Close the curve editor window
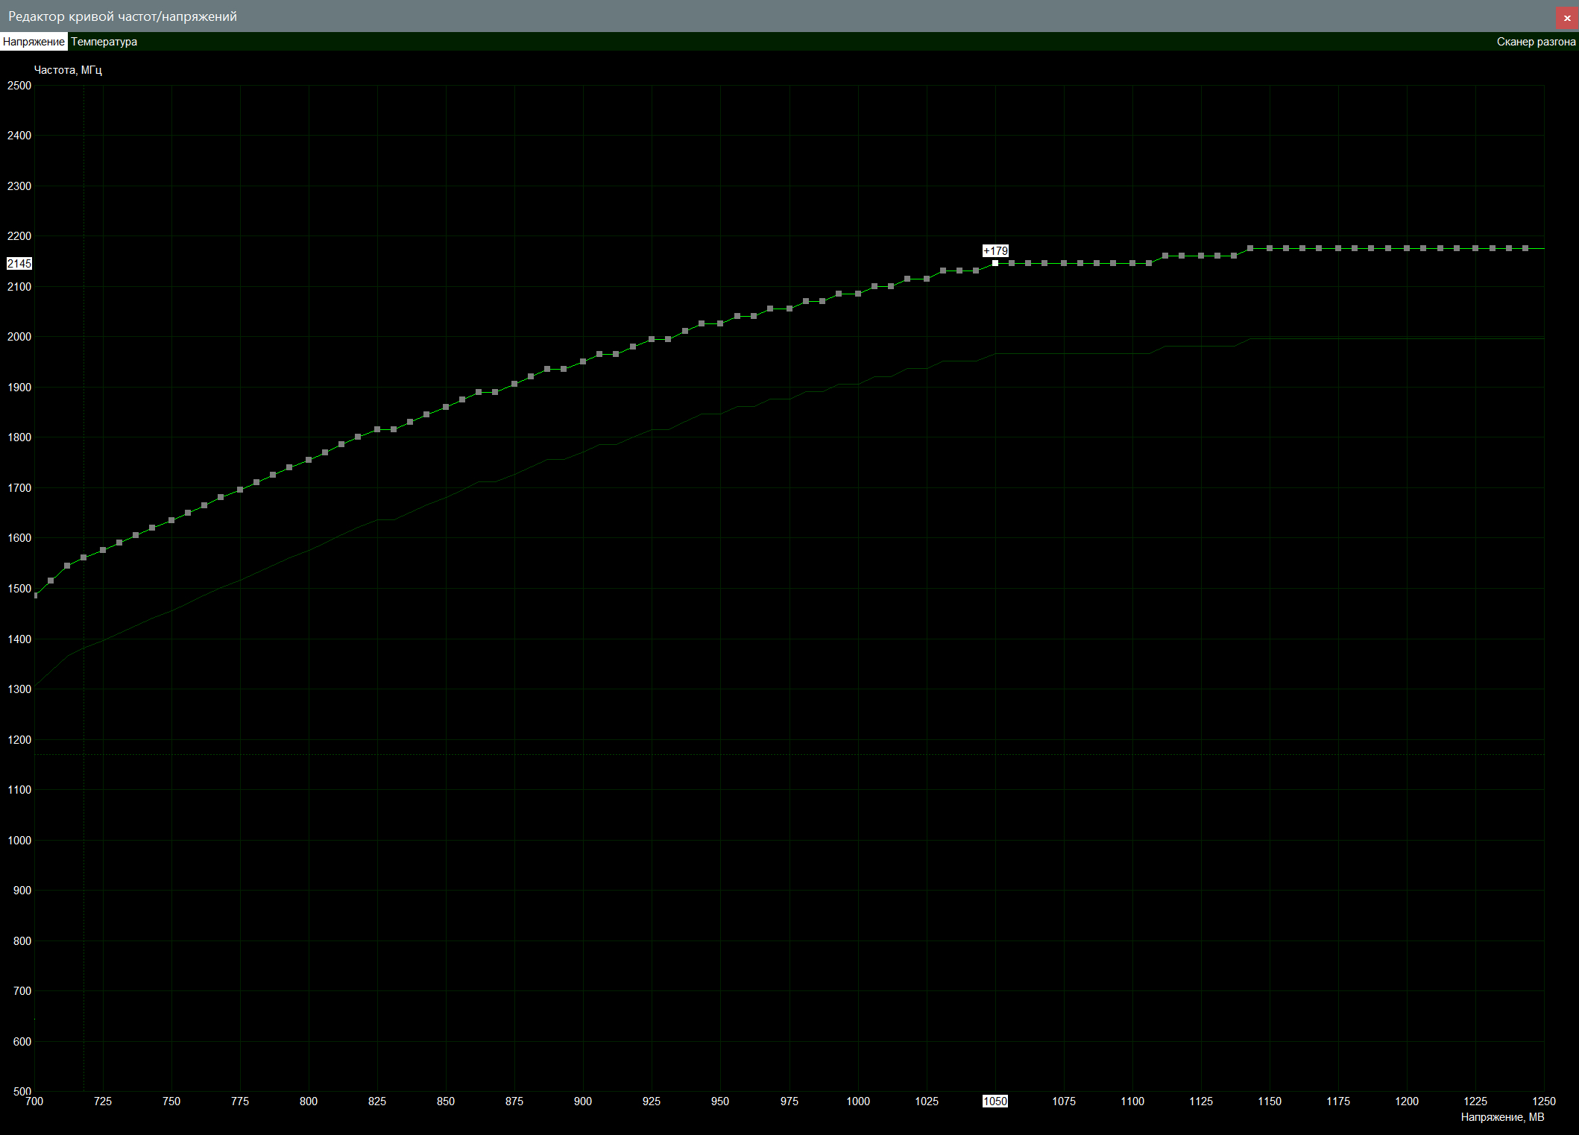Image resolution: width=1579 pixels, height=1135 pixels. pyautogui.click(x=1567, y=18)
